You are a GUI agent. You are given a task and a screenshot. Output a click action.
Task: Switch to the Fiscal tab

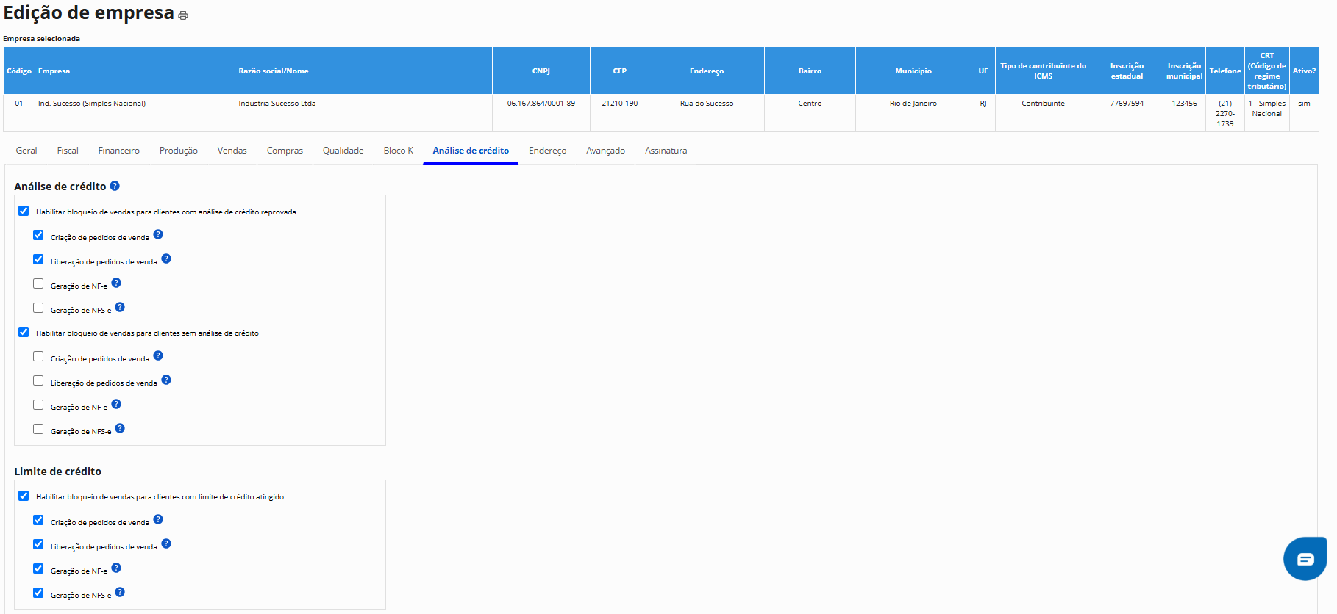coord(68,151)
